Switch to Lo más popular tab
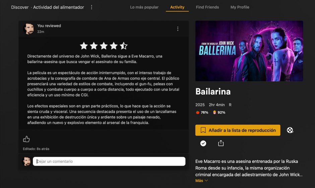 144,7
